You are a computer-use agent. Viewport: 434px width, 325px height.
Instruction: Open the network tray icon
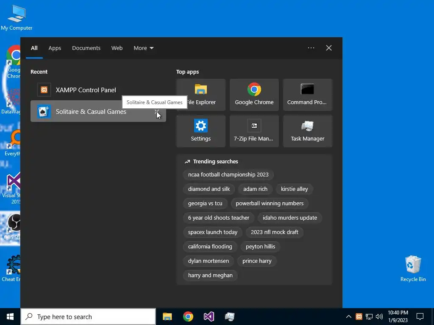[369, 317]
